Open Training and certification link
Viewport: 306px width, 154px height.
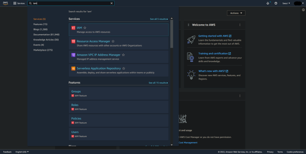coord(215,54)
